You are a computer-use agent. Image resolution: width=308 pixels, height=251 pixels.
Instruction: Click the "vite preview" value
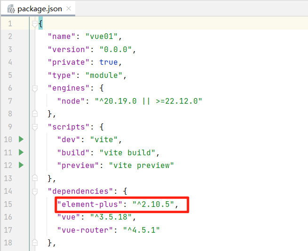pos(142,166)
